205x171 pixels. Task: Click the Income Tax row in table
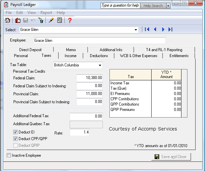pyautogui.click(x=145, y=83)
